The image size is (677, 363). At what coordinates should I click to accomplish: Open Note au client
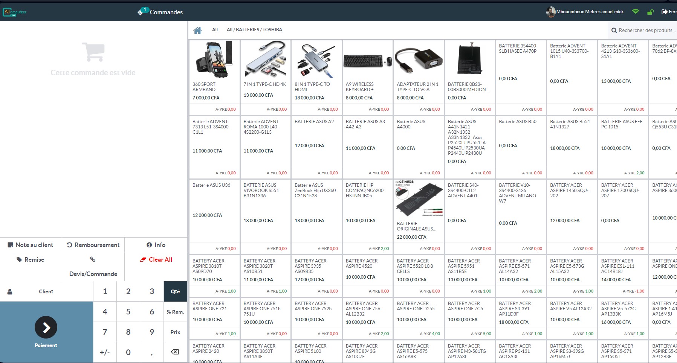coord(31,245)
